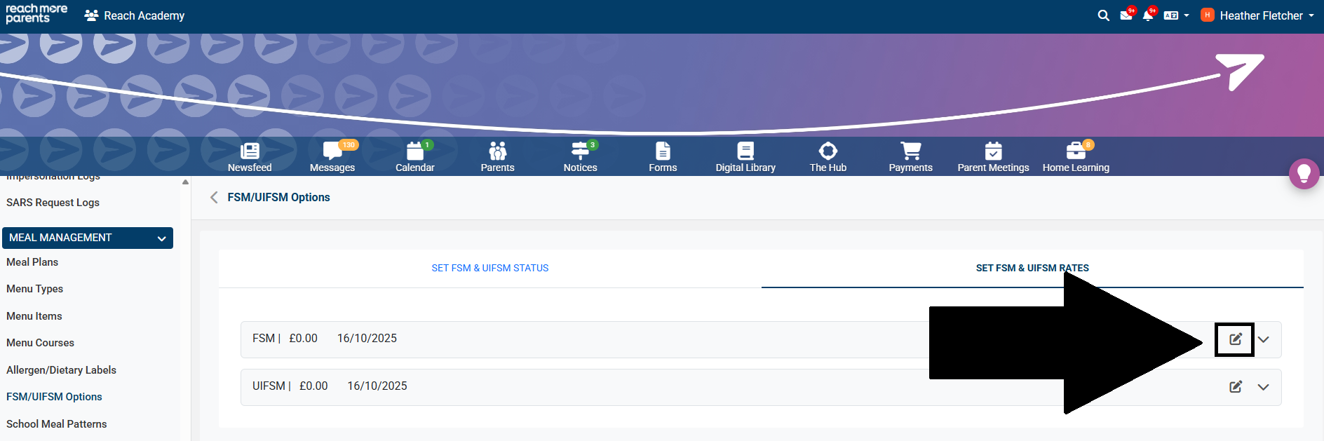Select SET FSM & UIFSM RATES tab
Screen dimensions: 1324x441
point(1032,268)
